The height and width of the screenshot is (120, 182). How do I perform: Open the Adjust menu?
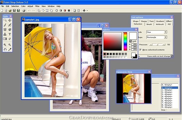[x=30, y=6]
